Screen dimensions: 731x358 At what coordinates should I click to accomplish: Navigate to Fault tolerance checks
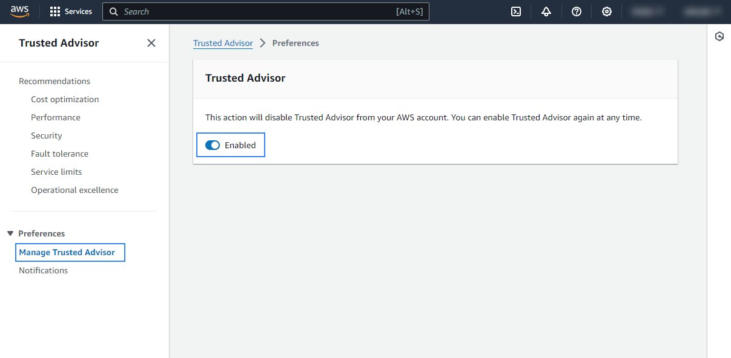59,154
